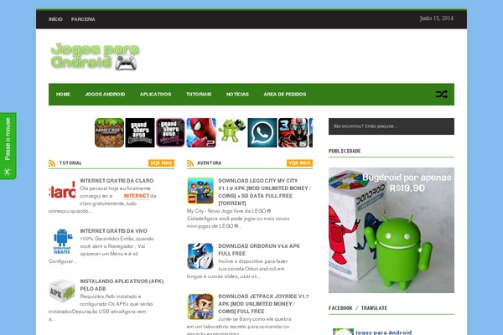
Task: Open the GTA Vice City icon
Action: (170, 132)
